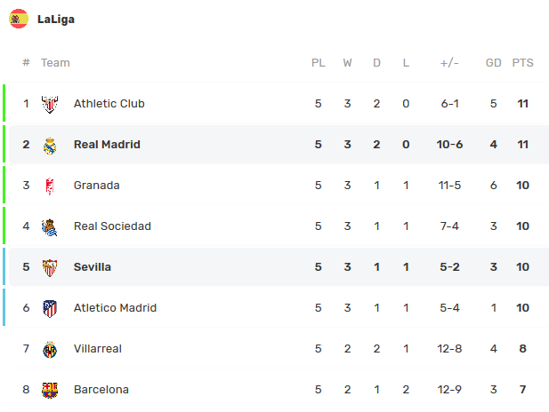Viewport: 549px width, 412px height.
Task: Sort table by PTS column header
Action: [x=523, y=63]
